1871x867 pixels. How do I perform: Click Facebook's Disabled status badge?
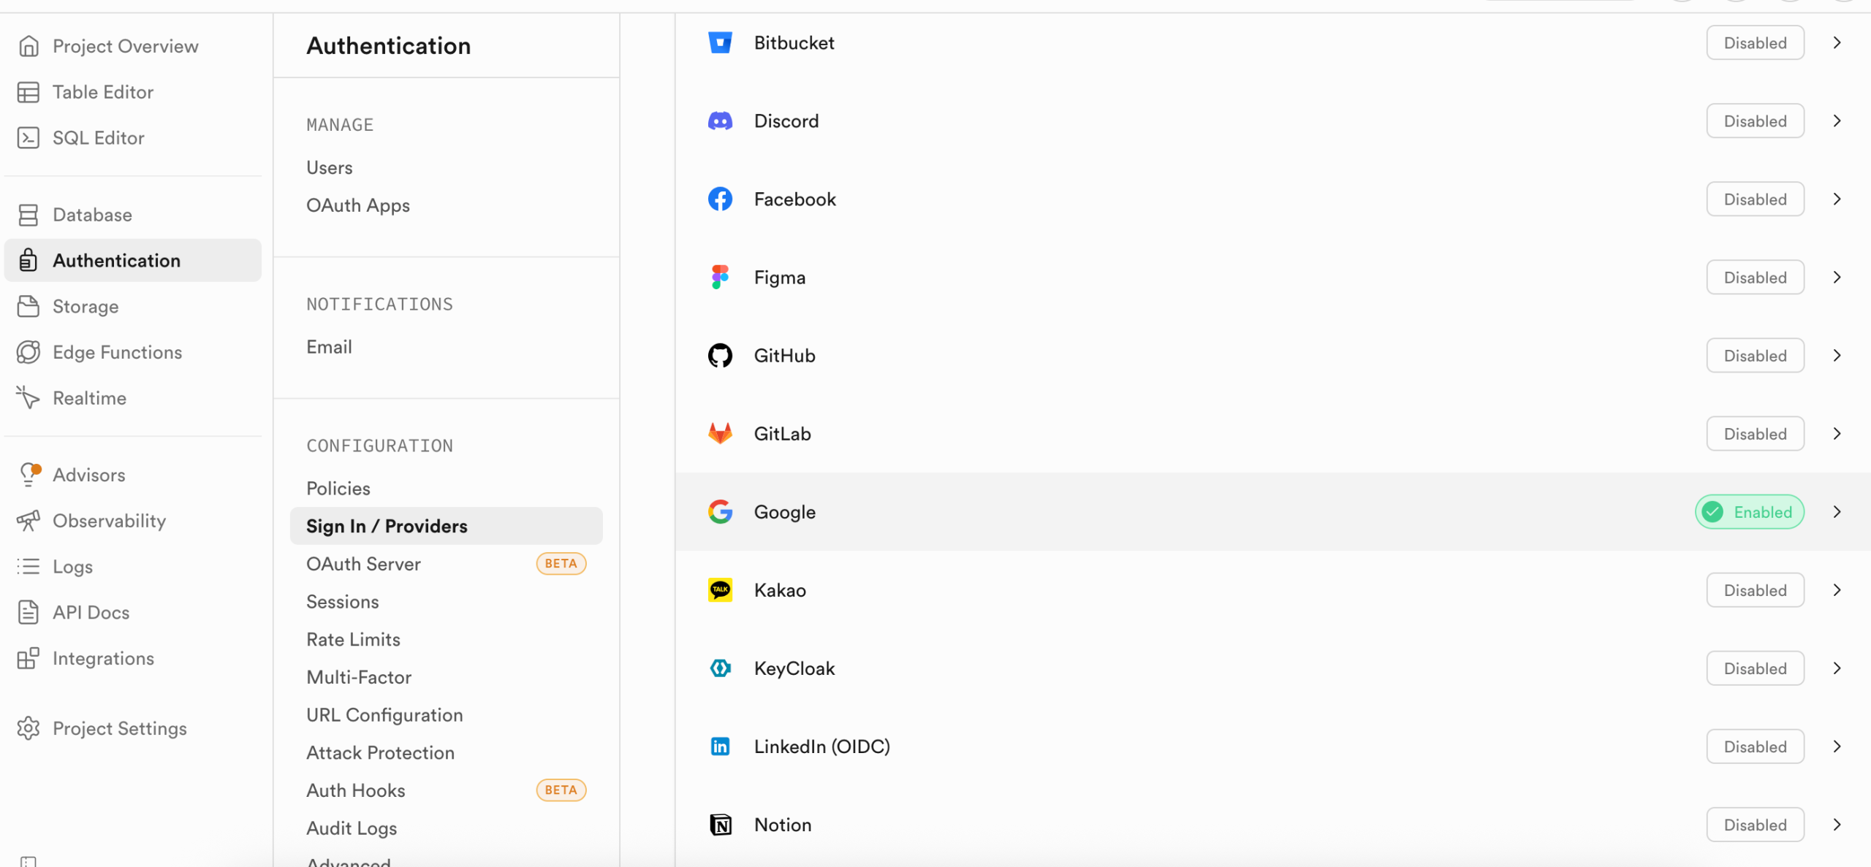point(1755,199)
